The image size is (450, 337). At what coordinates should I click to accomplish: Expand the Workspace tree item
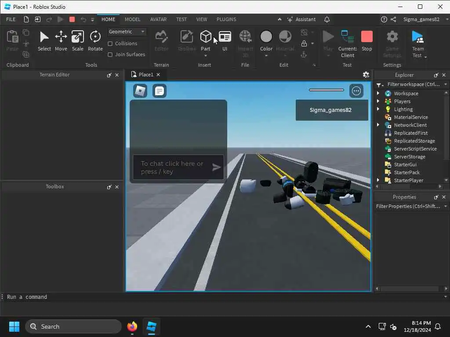pos(378,93)
